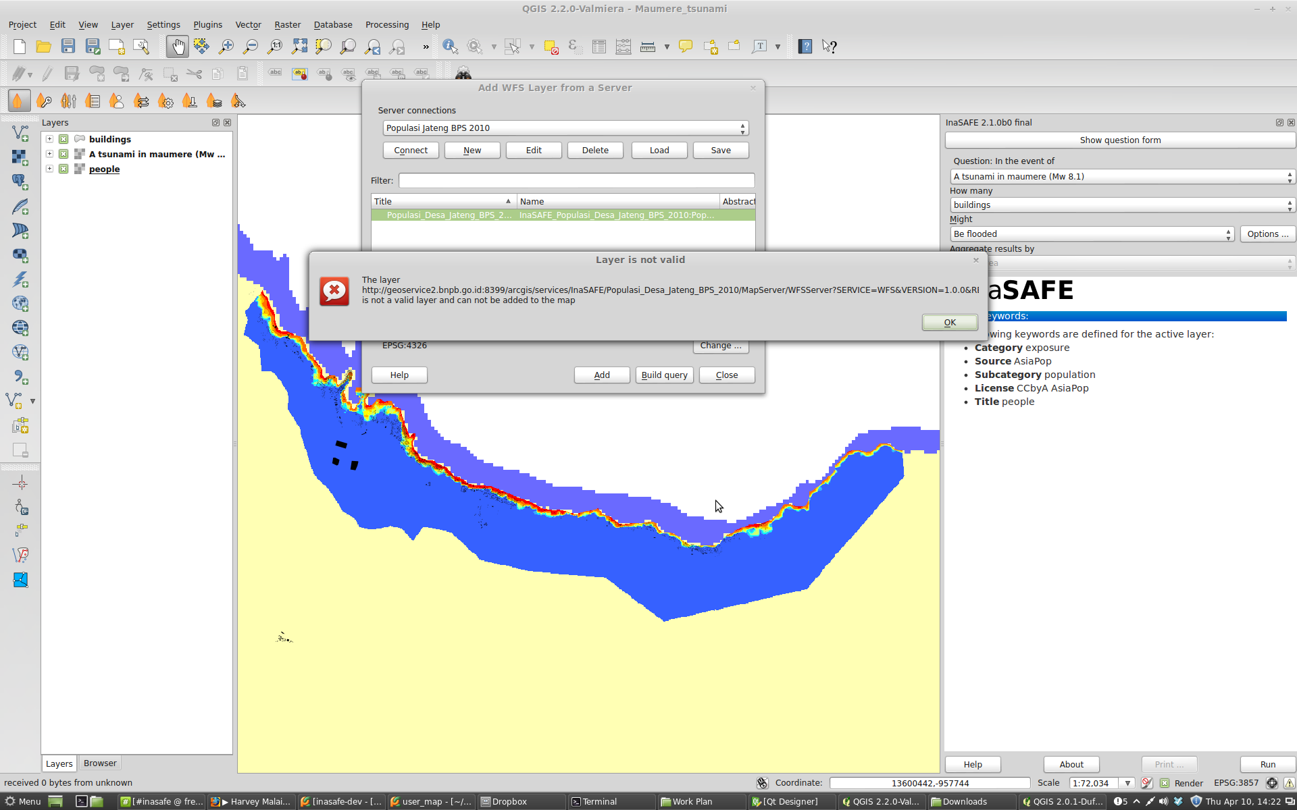
Task: Click the Show question form button
Action: tap(1120, 140)
